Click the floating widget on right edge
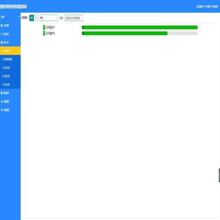 219,175
